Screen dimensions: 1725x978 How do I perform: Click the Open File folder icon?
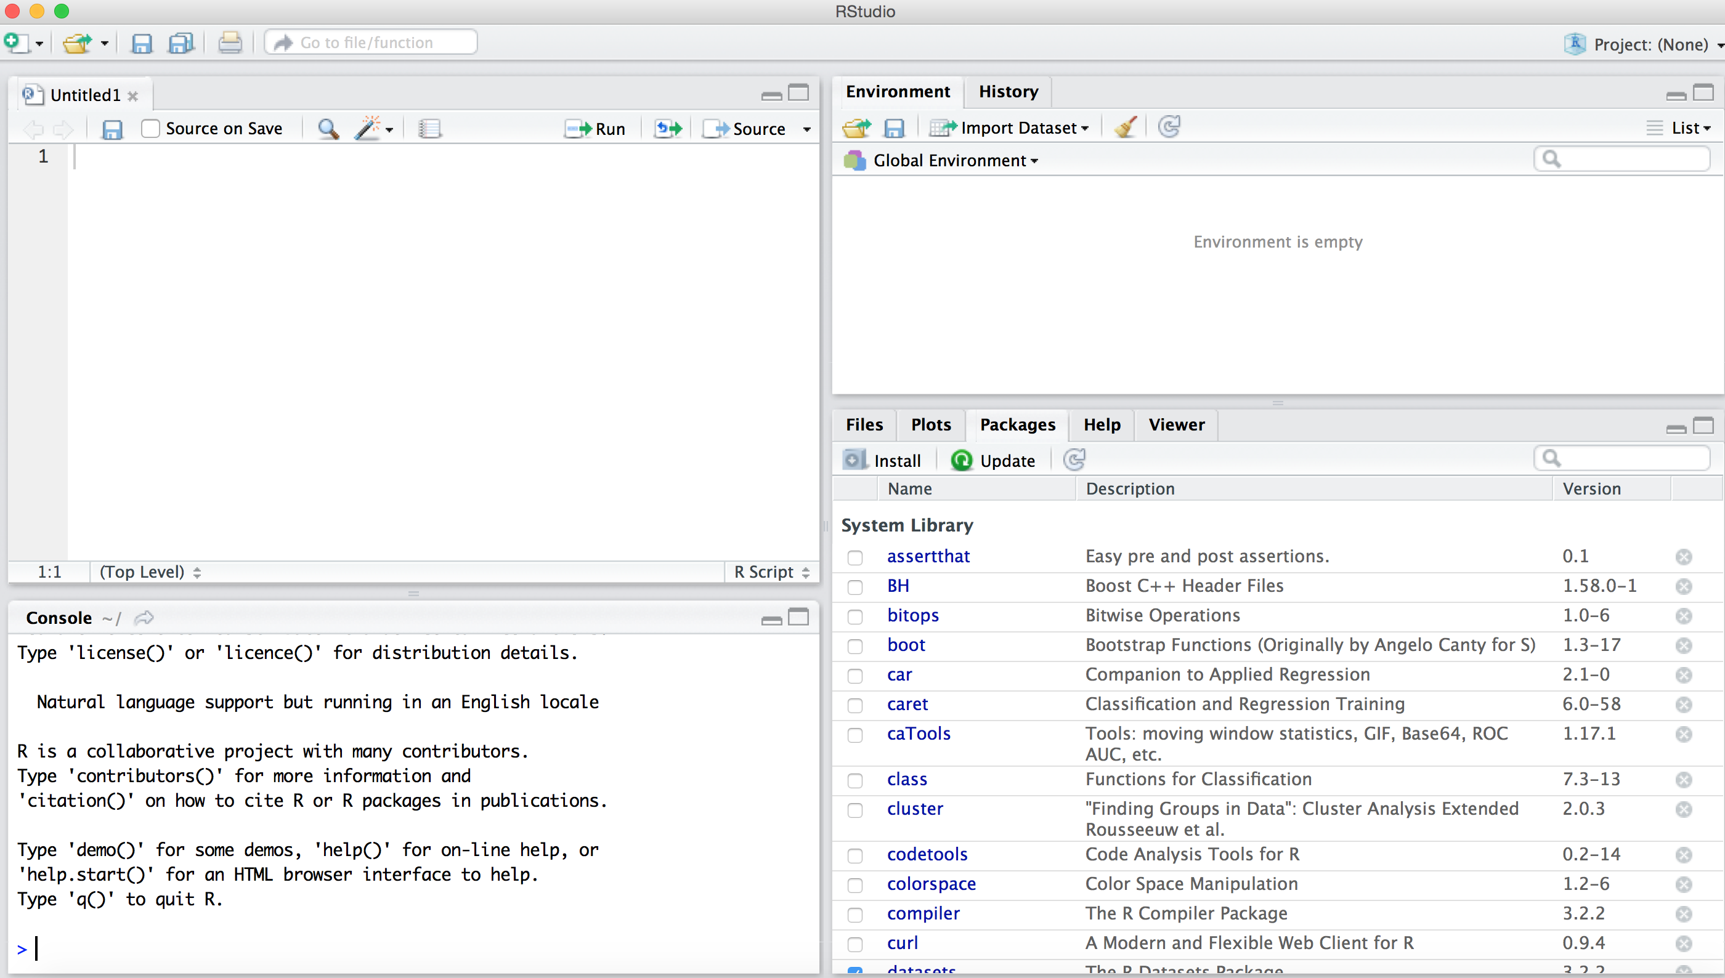(77, 43)
